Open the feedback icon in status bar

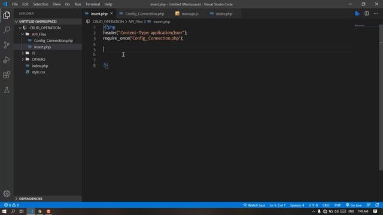coord(369,205)
